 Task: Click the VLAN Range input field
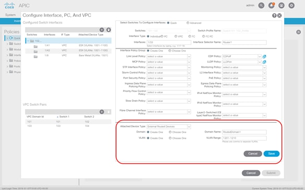click(x=244, y=138)
